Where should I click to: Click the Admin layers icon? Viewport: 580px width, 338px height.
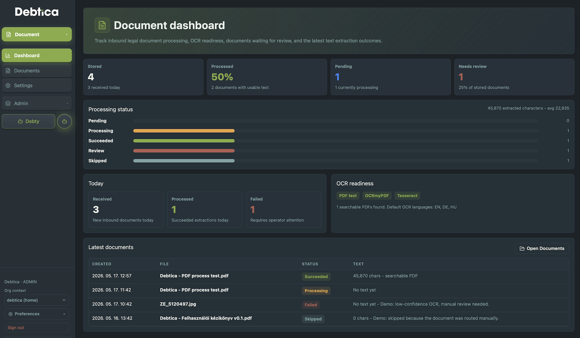[8, 103]
